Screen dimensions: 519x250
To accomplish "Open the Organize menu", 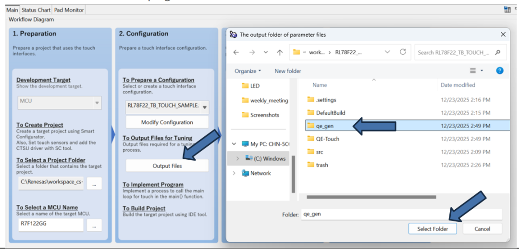I will tap(247, 71).
